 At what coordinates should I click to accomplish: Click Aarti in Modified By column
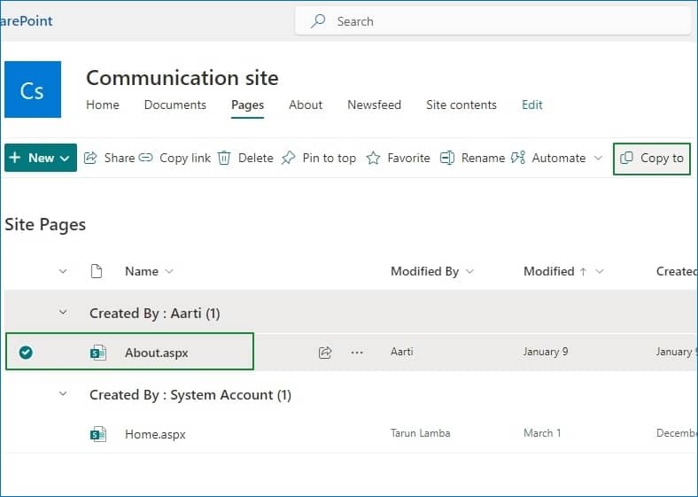coord(401,352)
